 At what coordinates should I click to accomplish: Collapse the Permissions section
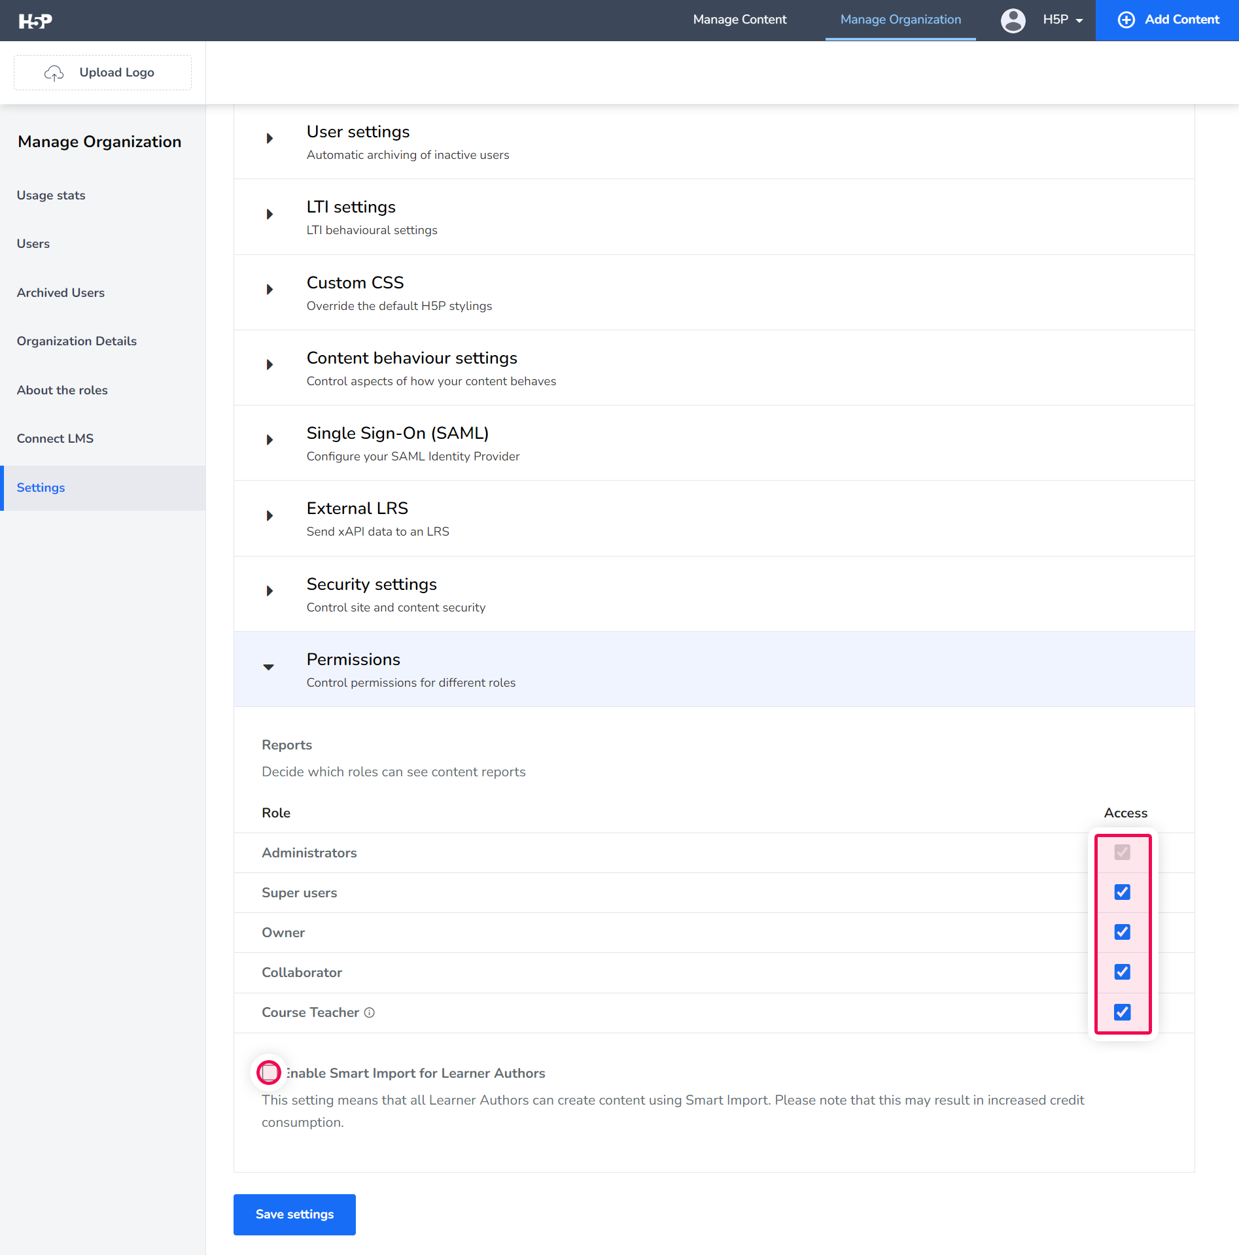(x=268, y=667)
